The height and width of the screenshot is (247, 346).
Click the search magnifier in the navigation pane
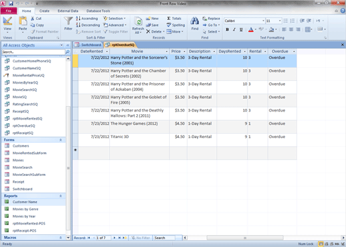[68, 52]
